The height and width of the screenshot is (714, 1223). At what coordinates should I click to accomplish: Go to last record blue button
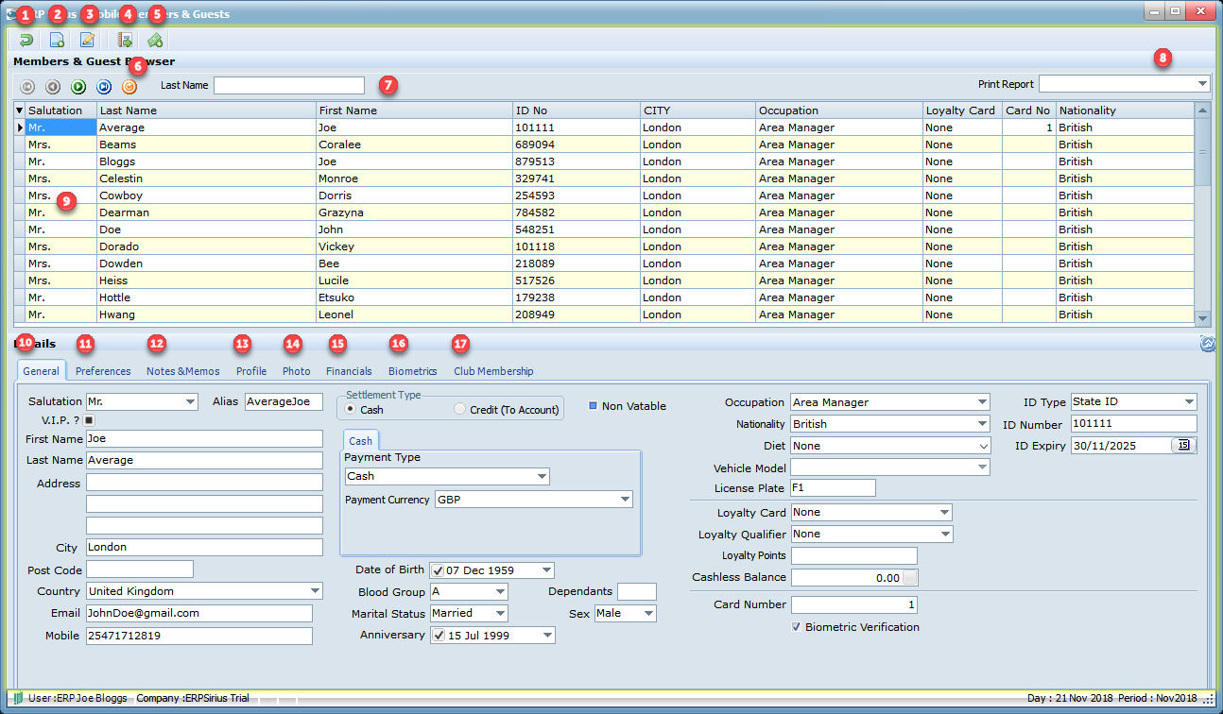pos(104,86)
